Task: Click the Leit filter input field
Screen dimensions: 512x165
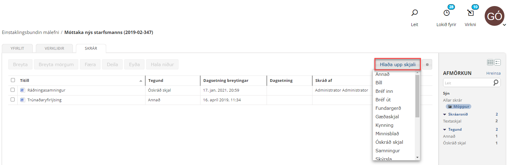Action: pos(468,83)
